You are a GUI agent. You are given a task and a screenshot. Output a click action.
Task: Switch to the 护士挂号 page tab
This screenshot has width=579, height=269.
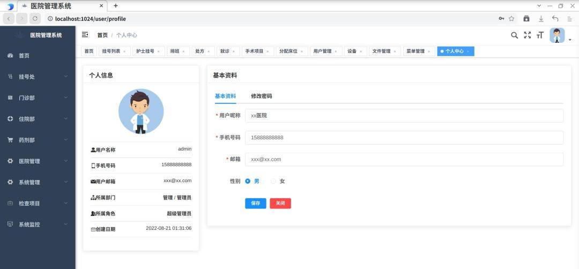coord(149,51)
